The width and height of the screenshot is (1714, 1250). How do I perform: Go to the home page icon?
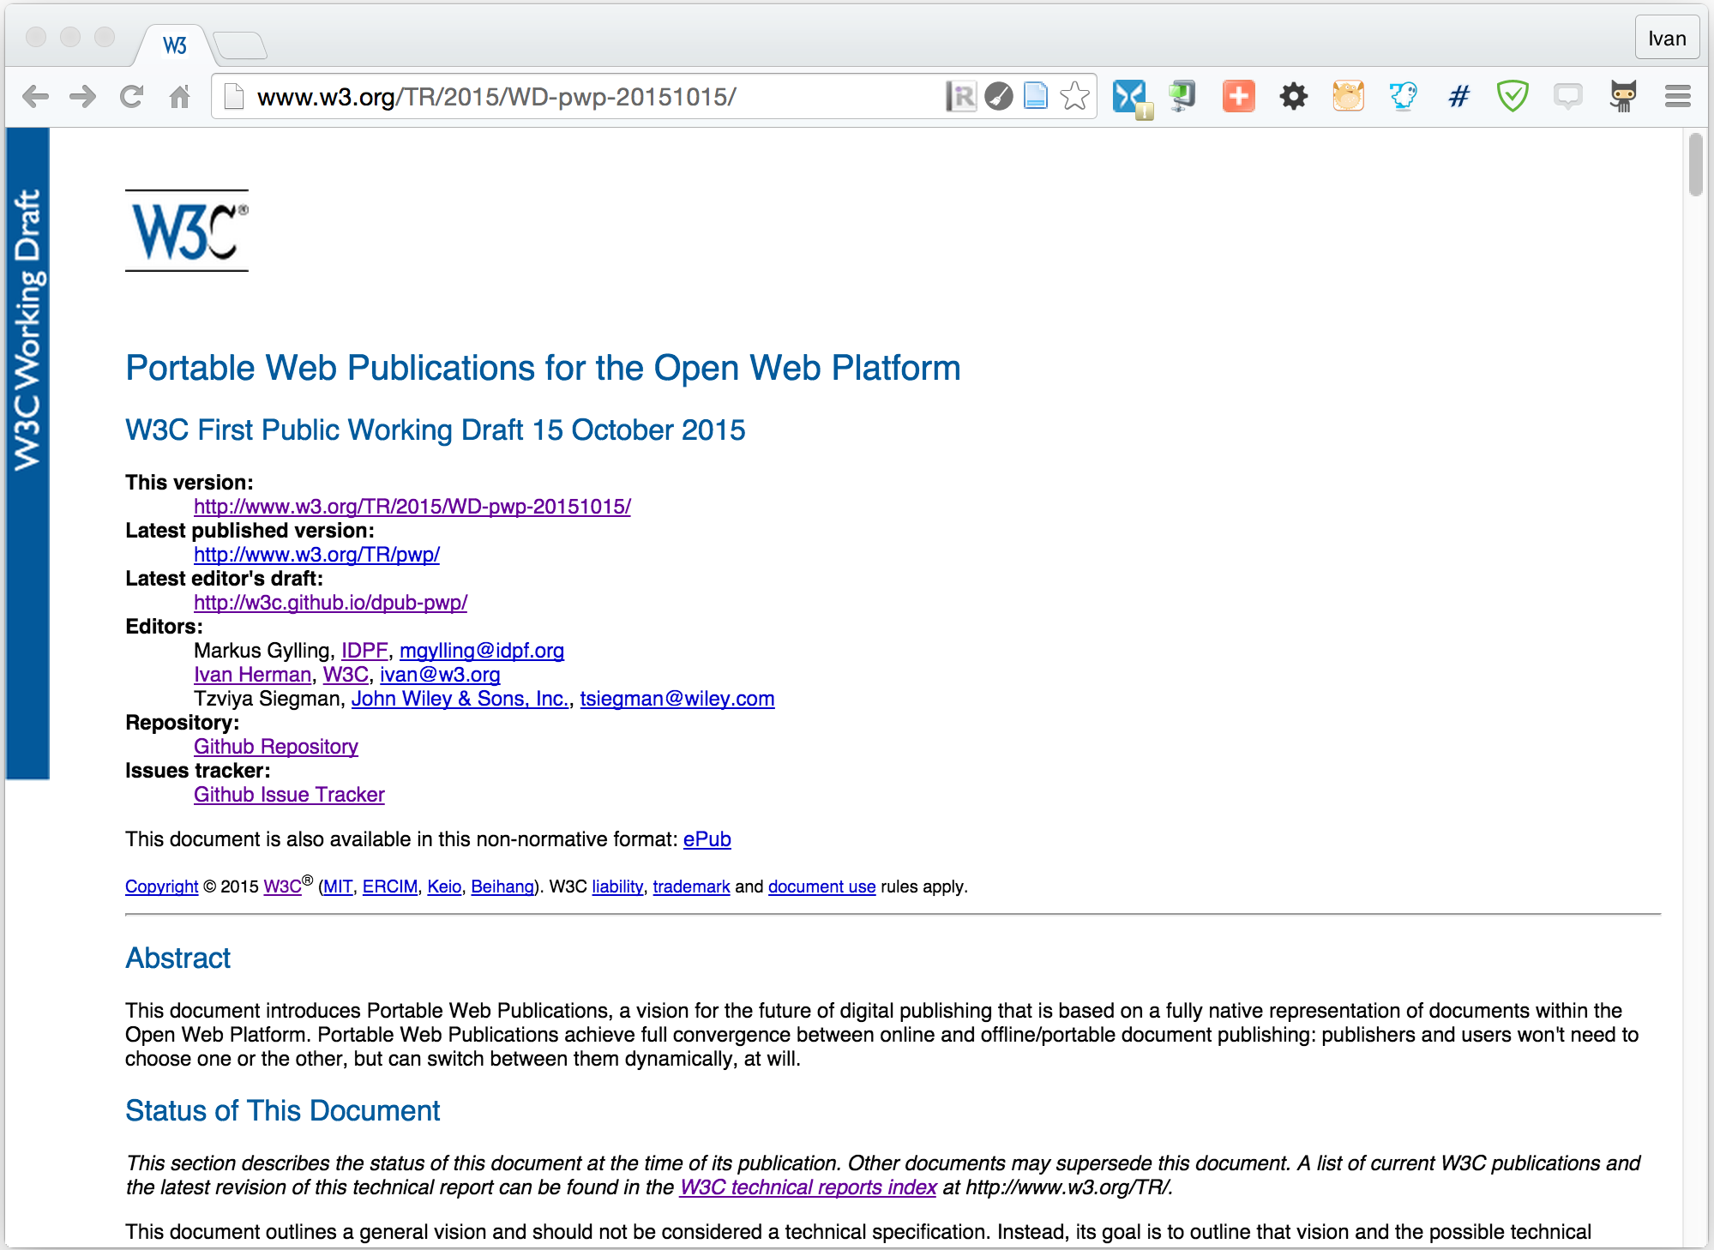coord(179,96)
